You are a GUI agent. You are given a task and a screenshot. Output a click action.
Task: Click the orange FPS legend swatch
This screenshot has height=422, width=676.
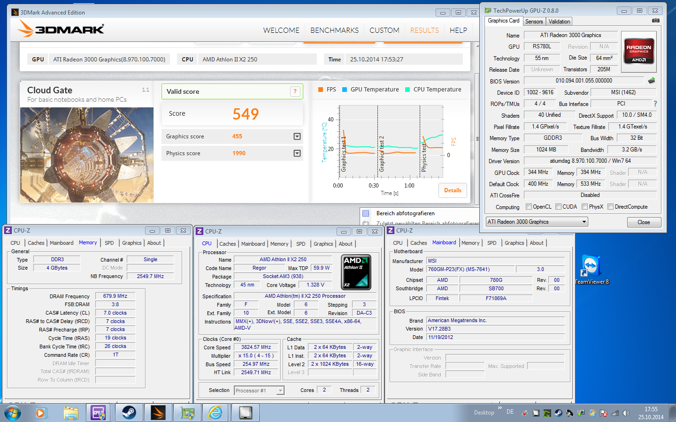[321, 90]
